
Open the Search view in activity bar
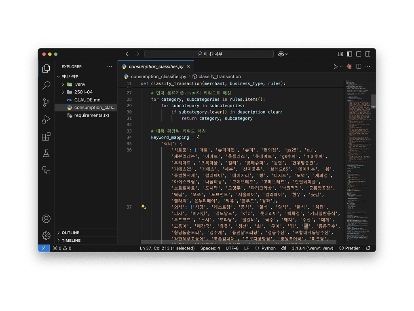coord(46,85)
